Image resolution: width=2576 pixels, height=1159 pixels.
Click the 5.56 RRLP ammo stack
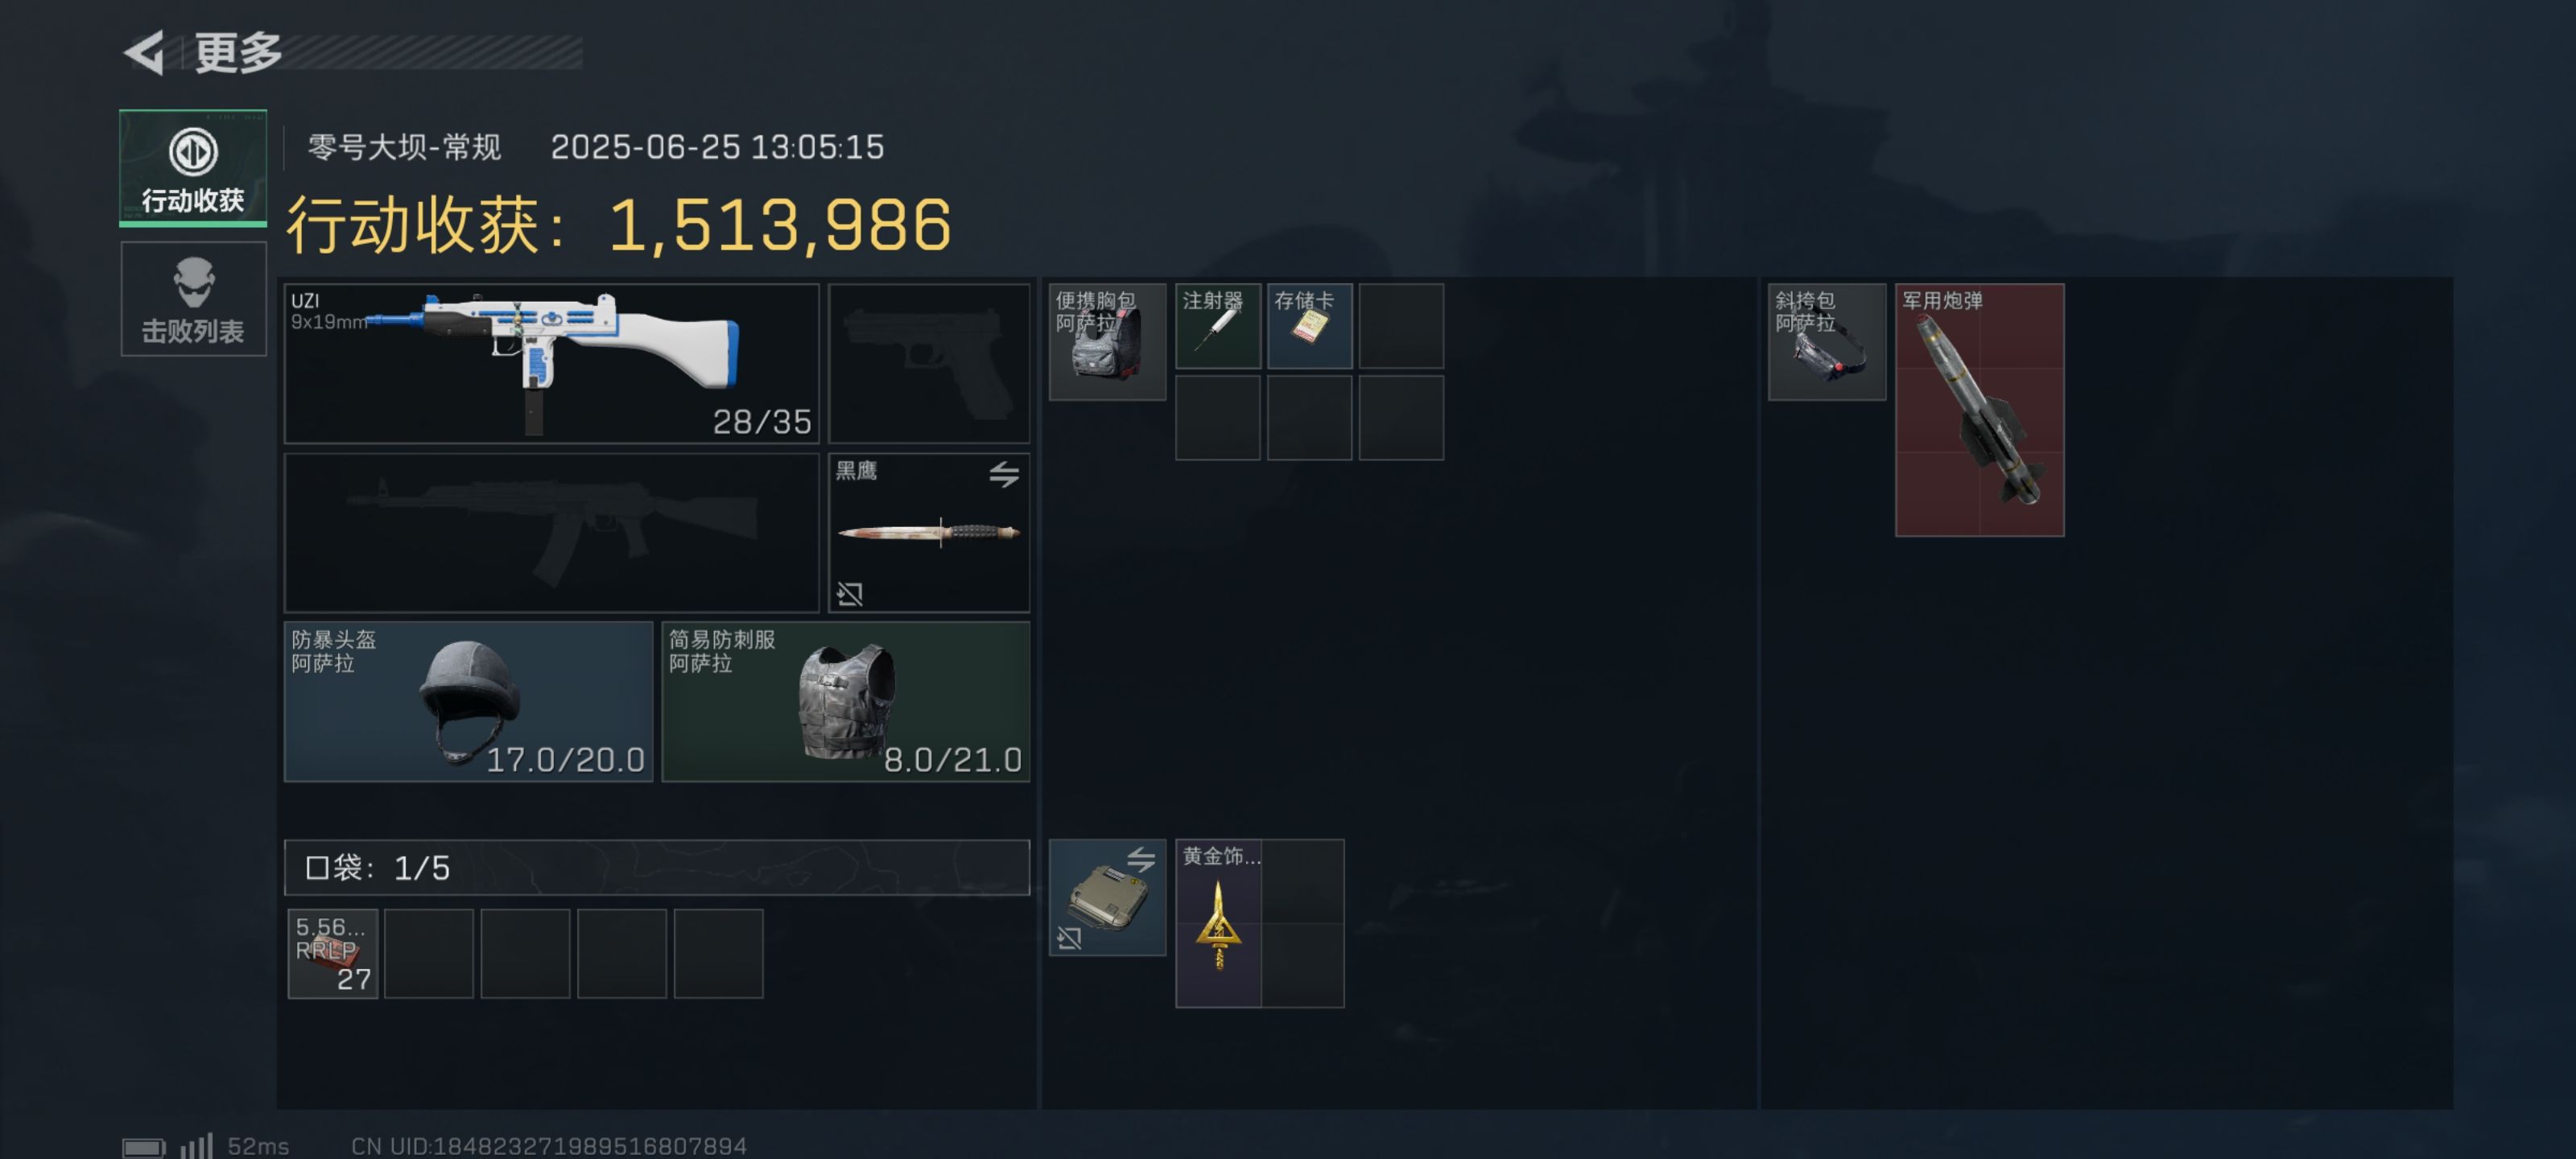(x=333, y=953)
